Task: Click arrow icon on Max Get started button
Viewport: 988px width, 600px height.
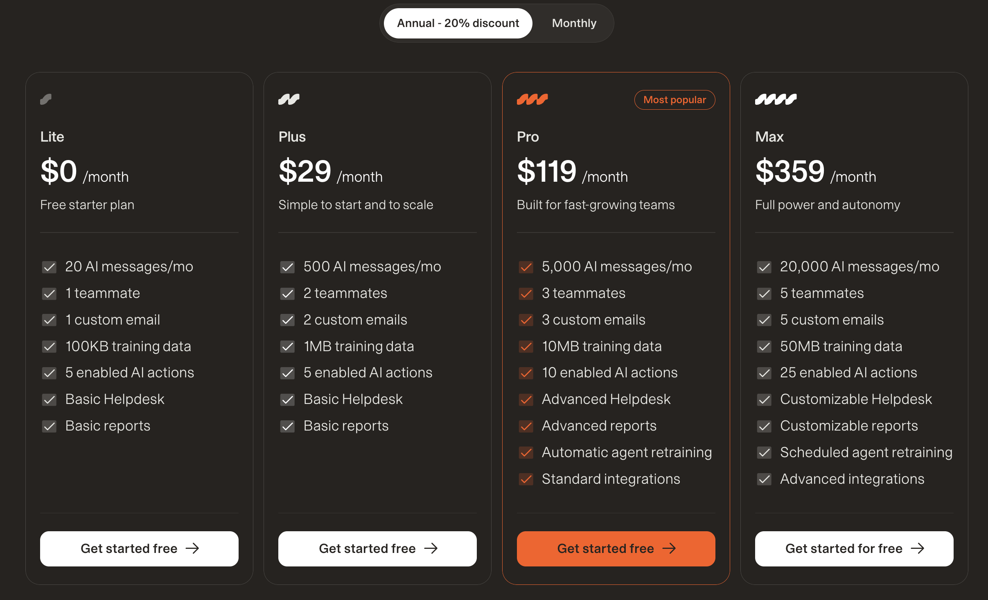Action: click(917, 548)
